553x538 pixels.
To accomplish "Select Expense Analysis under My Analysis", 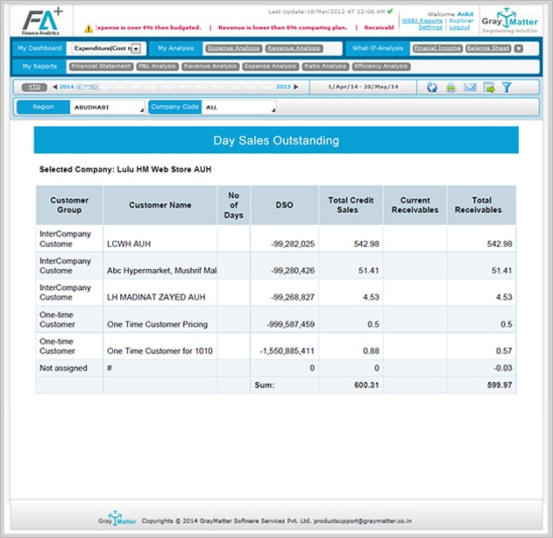I will [234, 48].
